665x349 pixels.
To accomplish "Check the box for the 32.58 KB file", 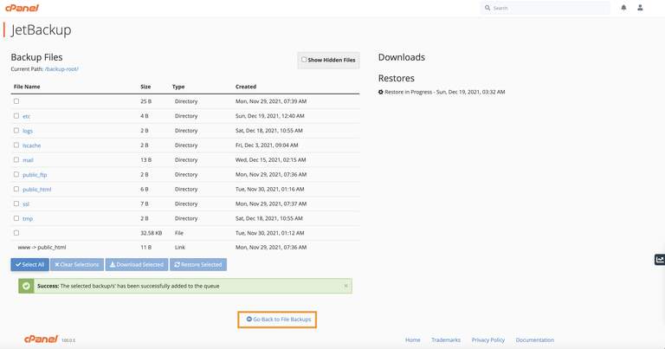I will (x=16, y=233).
